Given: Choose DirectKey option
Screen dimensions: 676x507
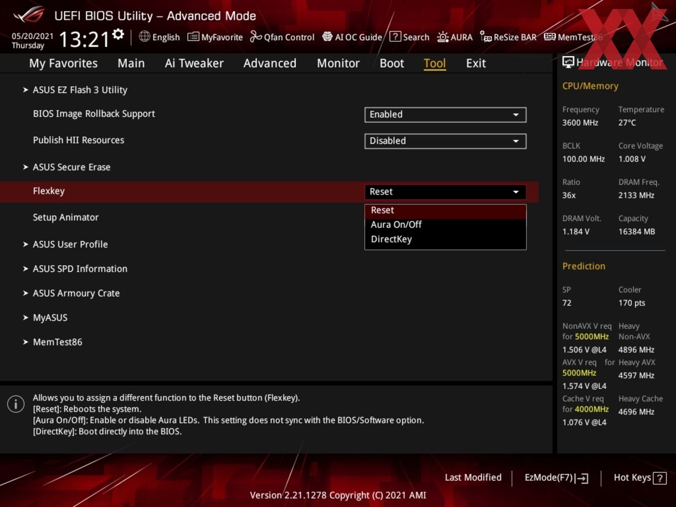Looking at the screenshot, I should click(x=445, y=239).
